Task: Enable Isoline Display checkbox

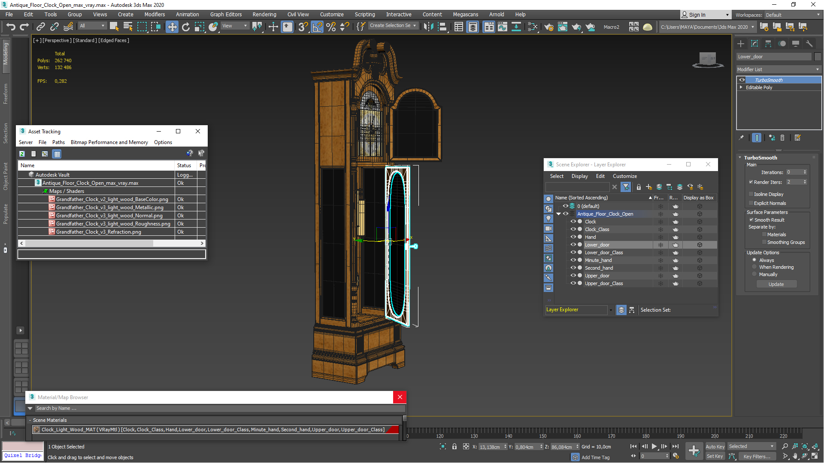Action: (751, 194)
